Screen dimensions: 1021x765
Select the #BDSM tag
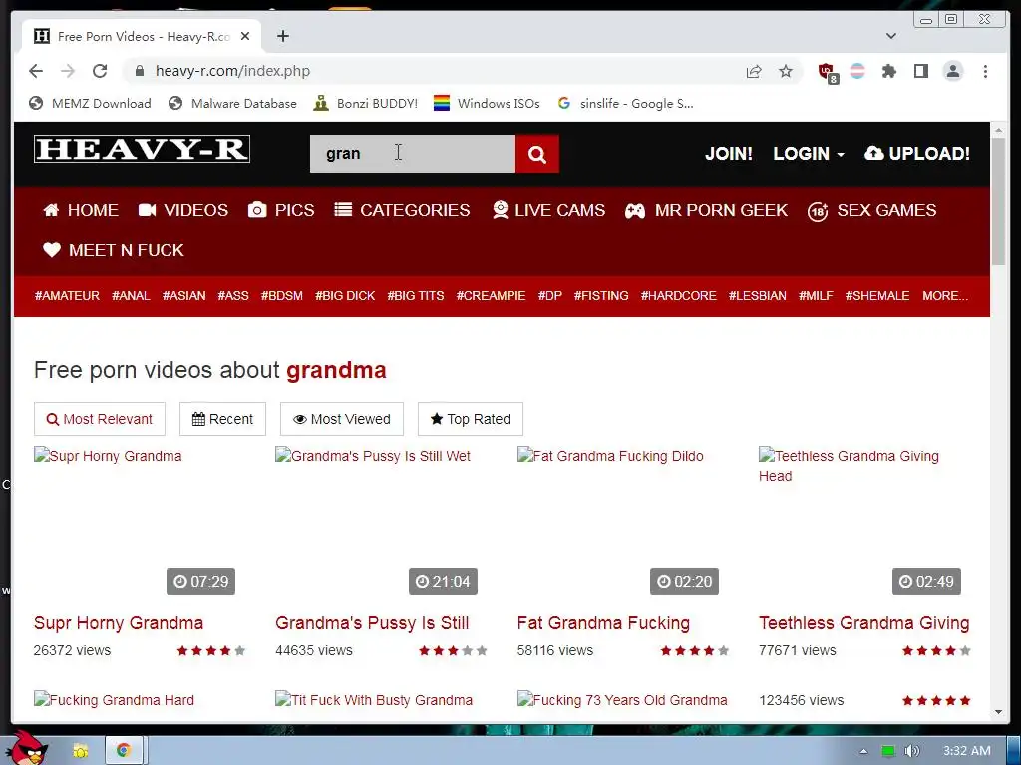[x=282, y=295]
